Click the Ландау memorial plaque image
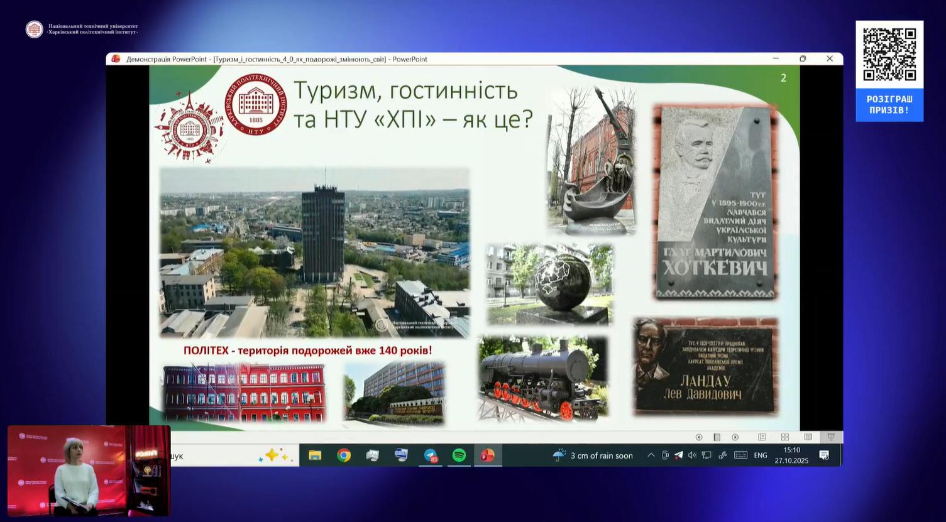Image resolution: width=946 pixels, height=522 pixels. pyautogui.click(x=705, y=366)
